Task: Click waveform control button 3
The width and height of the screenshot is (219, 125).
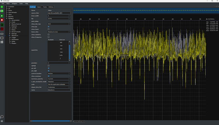Action: (x=81, y=122)
